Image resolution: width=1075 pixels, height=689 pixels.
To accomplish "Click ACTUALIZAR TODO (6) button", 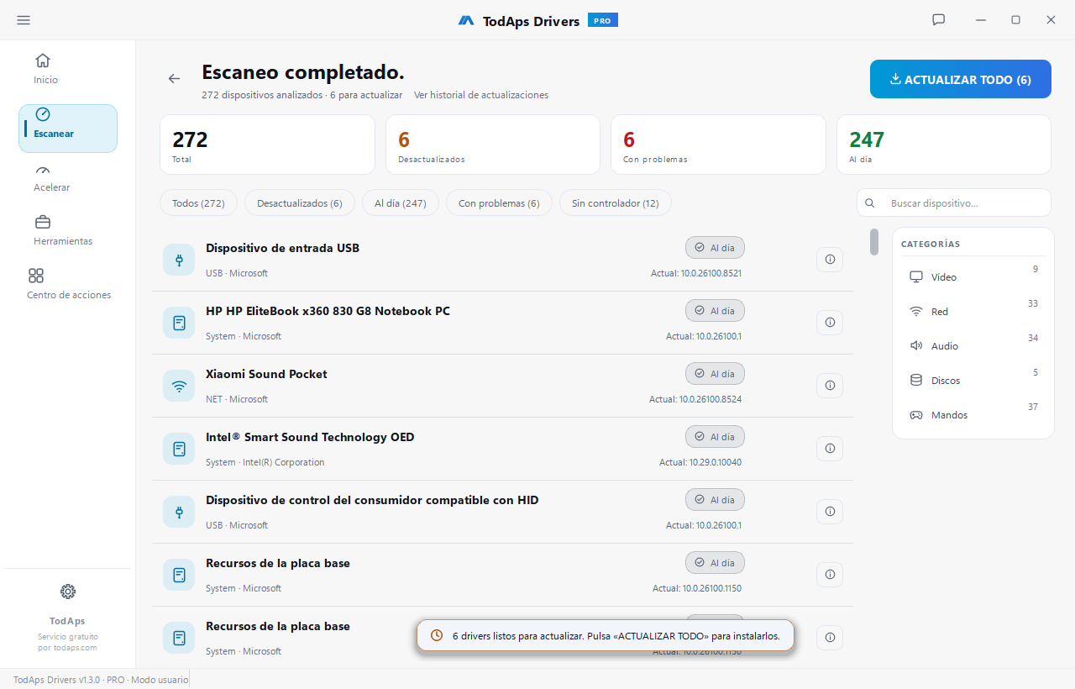I will 961,80.
